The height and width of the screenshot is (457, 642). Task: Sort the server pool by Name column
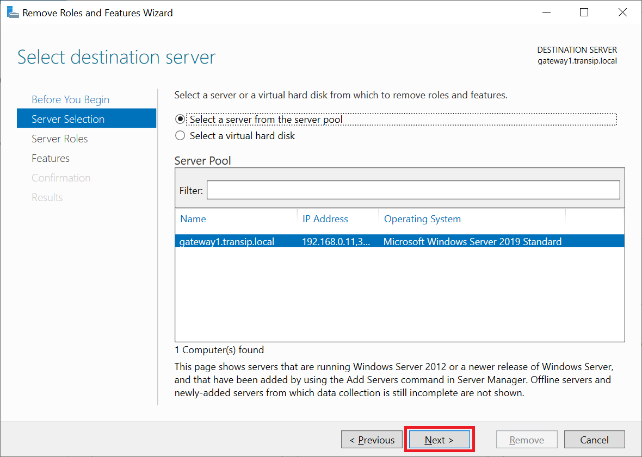(x=193, y=219)
